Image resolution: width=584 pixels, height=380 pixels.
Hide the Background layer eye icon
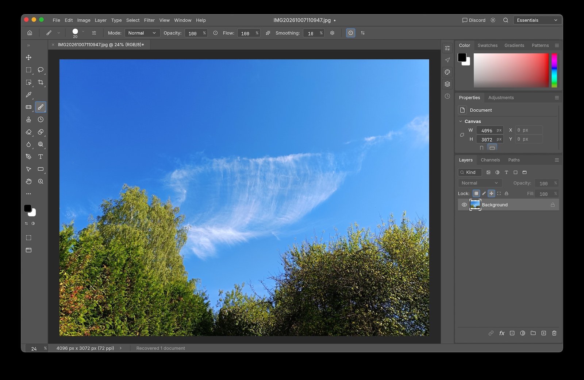(464, 205)
